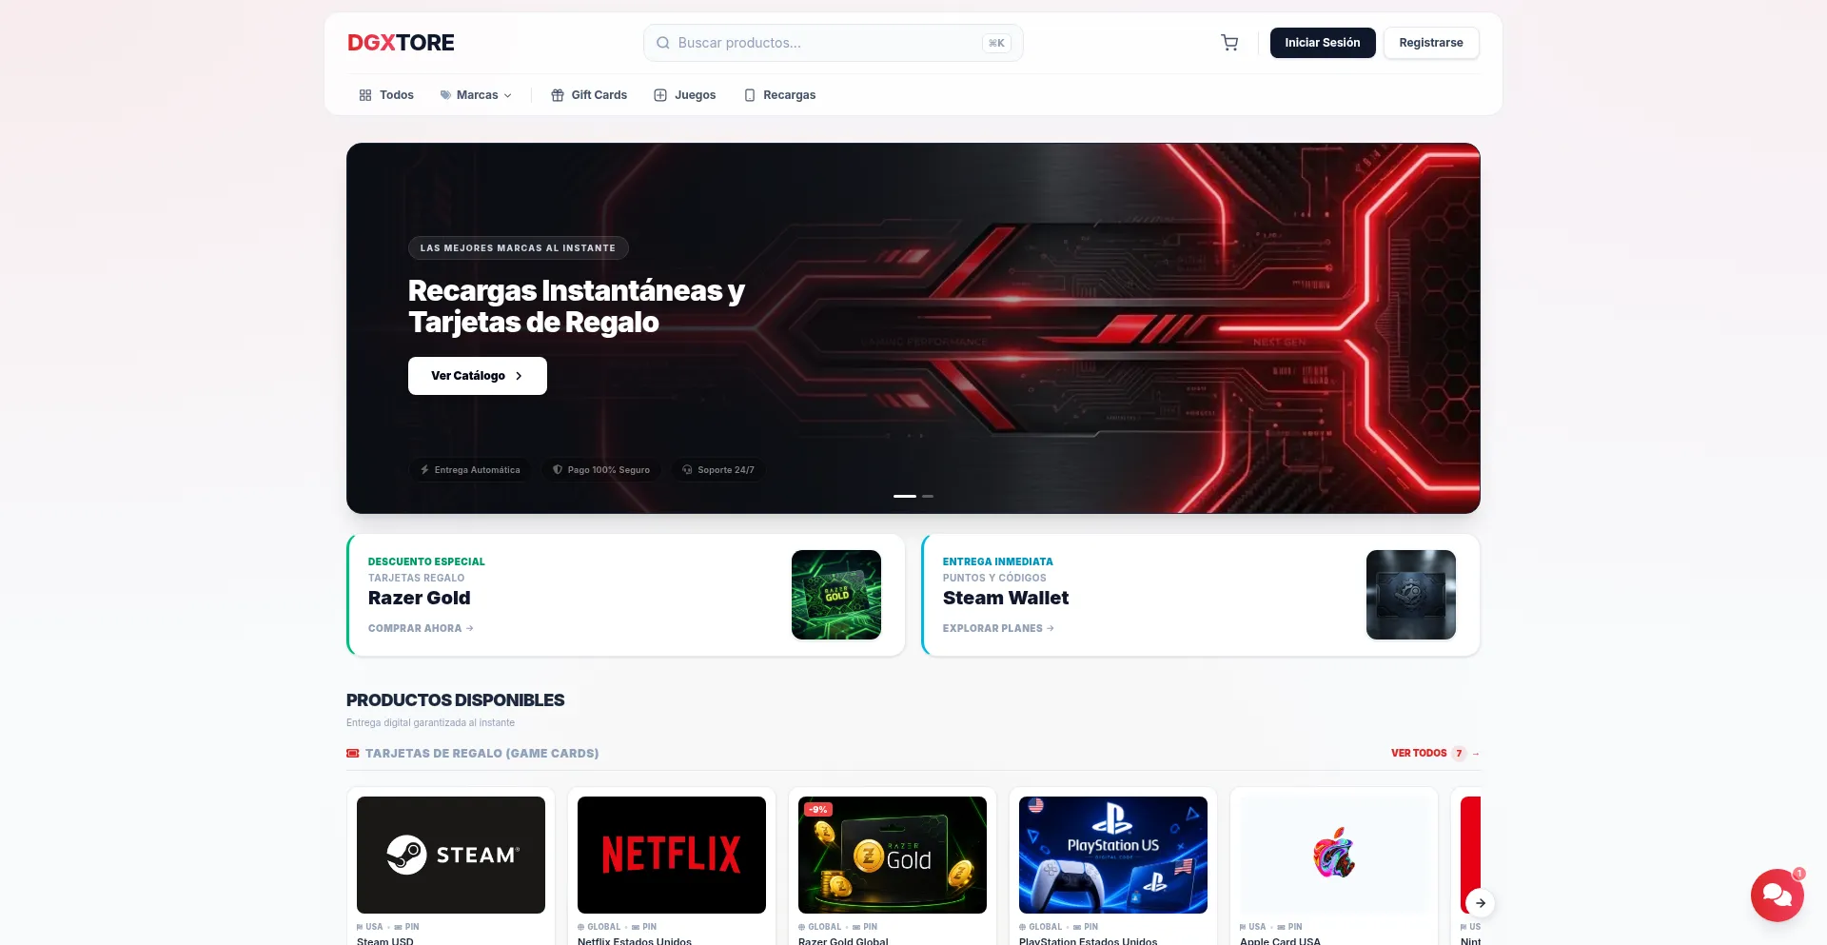Expand the Marcas dropdown chevron
This screenshot has width=1827, height=945.
[508, 95]
